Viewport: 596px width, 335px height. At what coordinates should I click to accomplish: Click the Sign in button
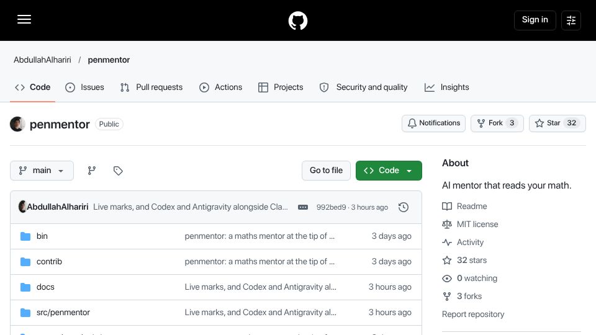[x=535, y=20]
